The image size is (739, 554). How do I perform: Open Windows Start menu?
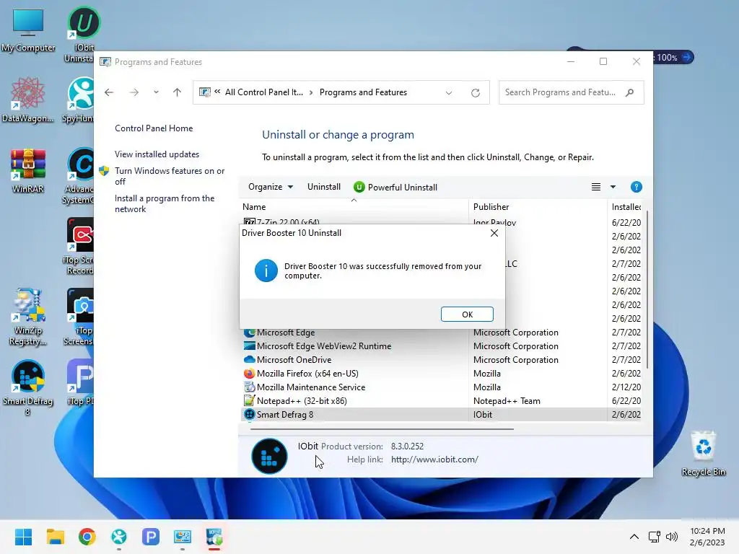coord(23,537)
